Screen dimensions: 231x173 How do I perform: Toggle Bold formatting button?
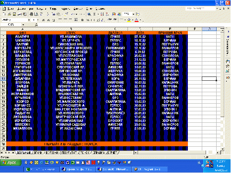click(x=43, y=20)
